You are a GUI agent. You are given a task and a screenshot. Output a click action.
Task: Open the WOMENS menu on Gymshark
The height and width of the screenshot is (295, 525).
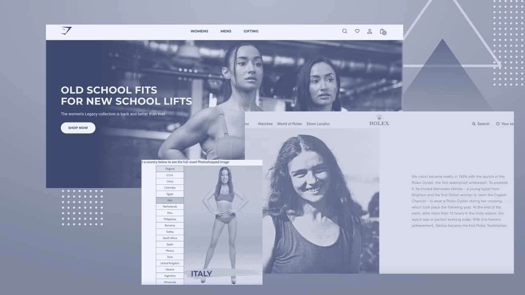pos(199,31)
